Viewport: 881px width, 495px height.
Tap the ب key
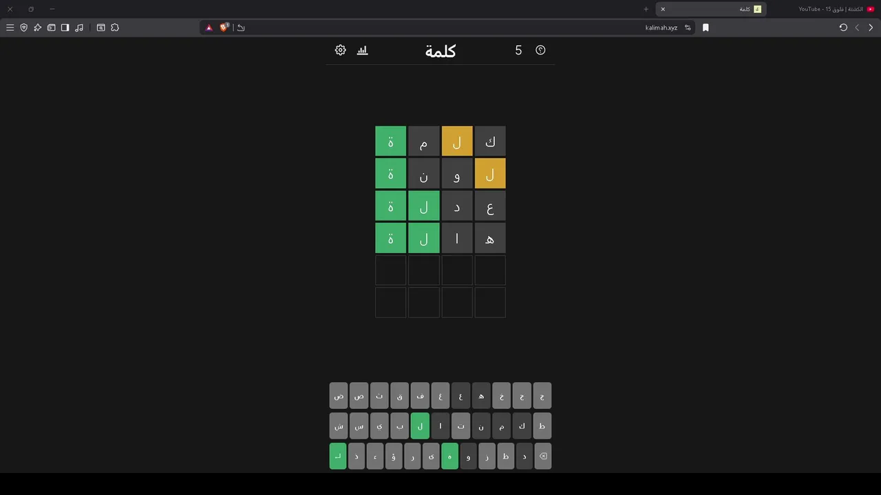coord(400,426)
